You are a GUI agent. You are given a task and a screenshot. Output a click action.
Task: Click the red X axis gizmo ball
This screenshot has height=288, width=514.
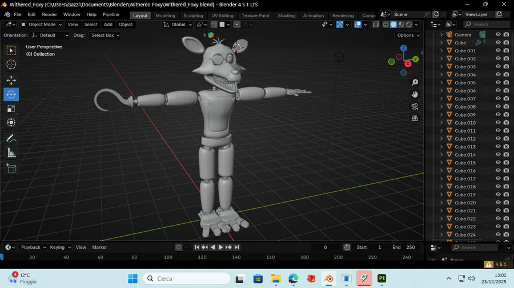click(408, 64)
